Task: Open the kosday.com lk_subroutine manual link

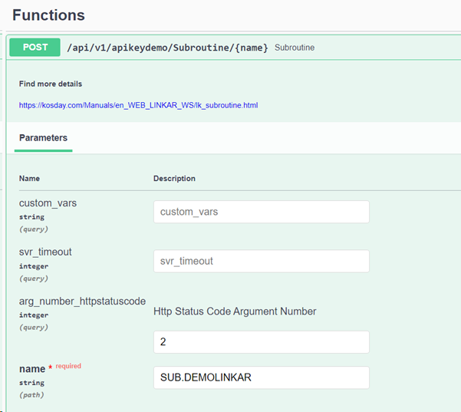Action: tap(138, 104)
